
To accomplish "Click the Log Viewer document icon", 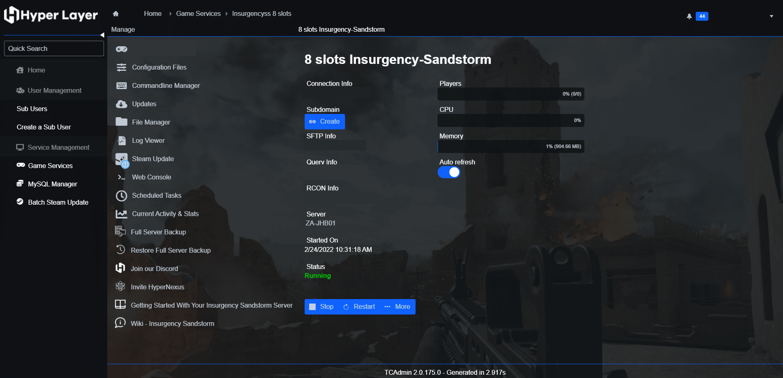I will pyautogui.click(x=122, y=140).
